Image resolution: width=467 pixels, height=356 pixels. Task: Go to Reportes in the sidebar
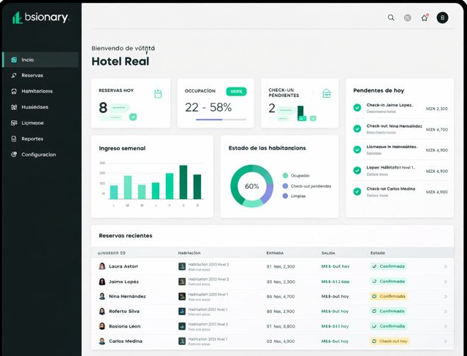[x=32, y=139]
